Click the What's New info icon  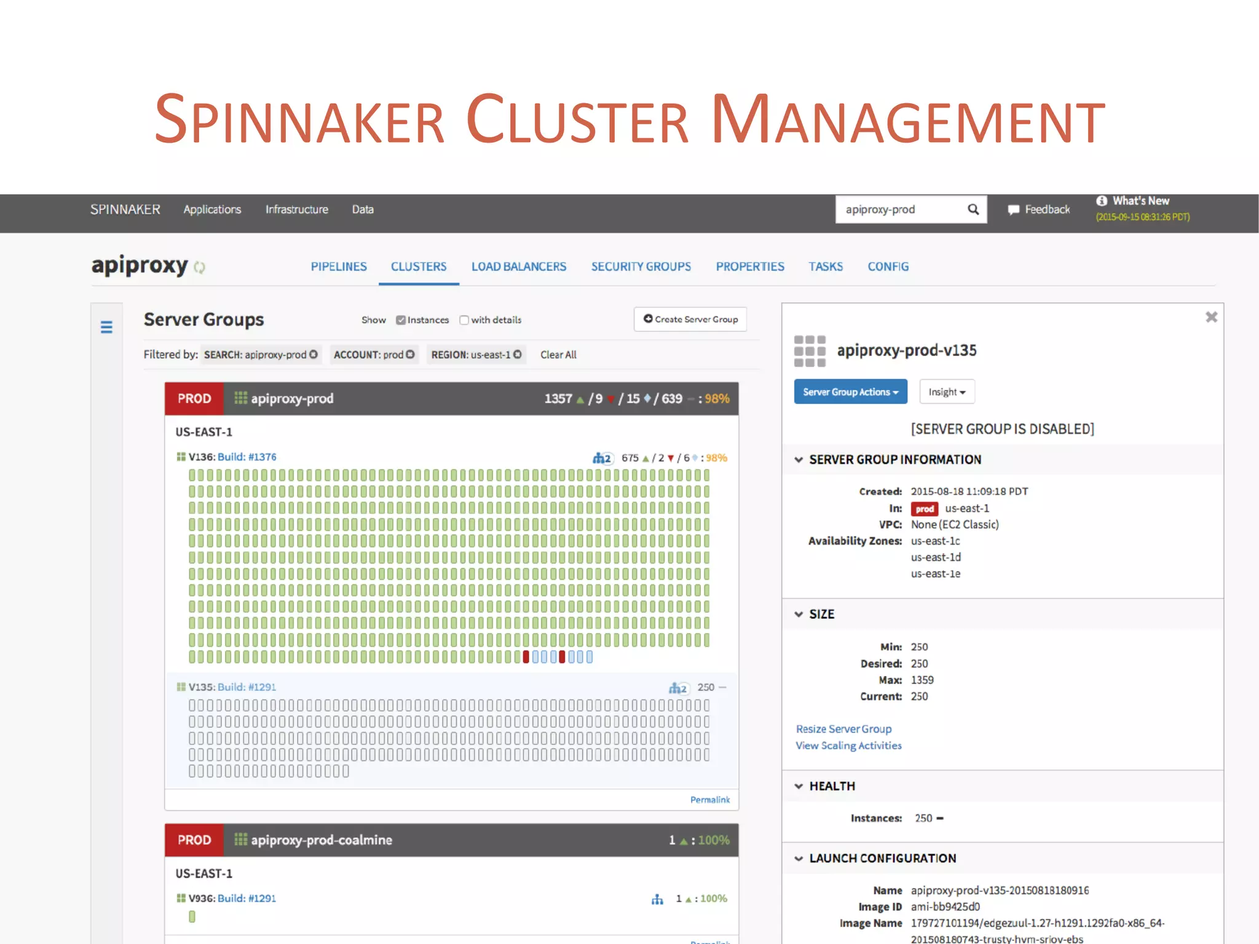tap(1102, 201)
